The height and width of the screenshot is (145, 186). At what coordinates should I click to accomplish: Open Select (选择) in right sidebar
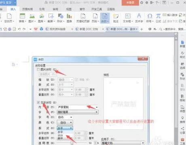pos(182,66)
